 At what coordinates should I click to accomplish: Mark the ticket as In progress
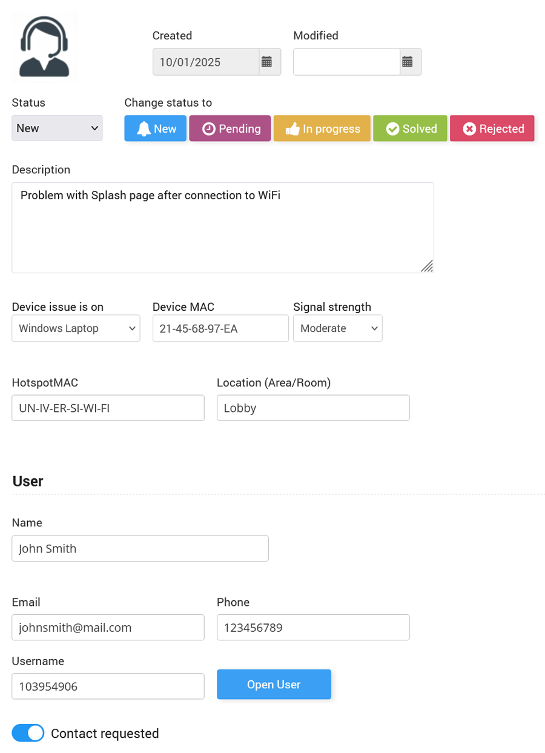(x=322, y=128)
